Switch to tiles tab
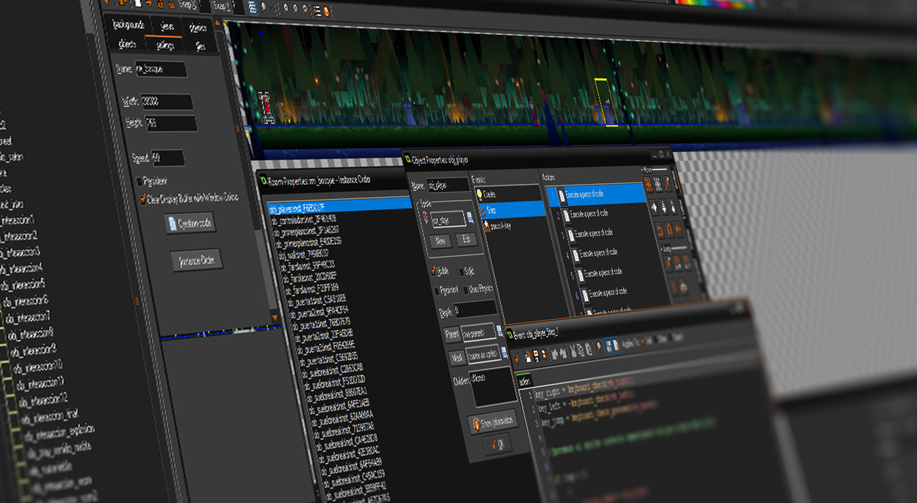 click(200, 47)
